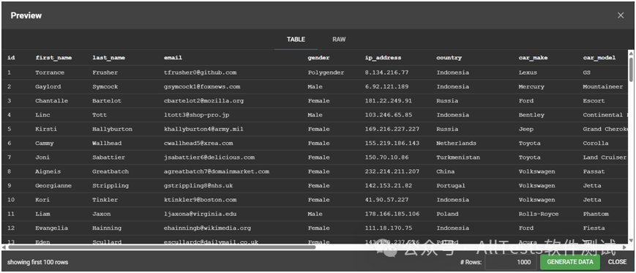Close the Preview dialog with the X icon
Image resolution: width=636 pixels, height=273 pixels.
(621, 15)
